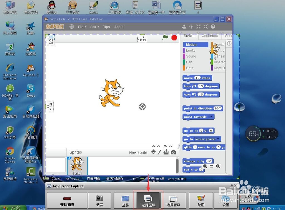The image size is (285, 210).
Task: Select the Shrink sprite tool
Action: (x=205, y=27)
